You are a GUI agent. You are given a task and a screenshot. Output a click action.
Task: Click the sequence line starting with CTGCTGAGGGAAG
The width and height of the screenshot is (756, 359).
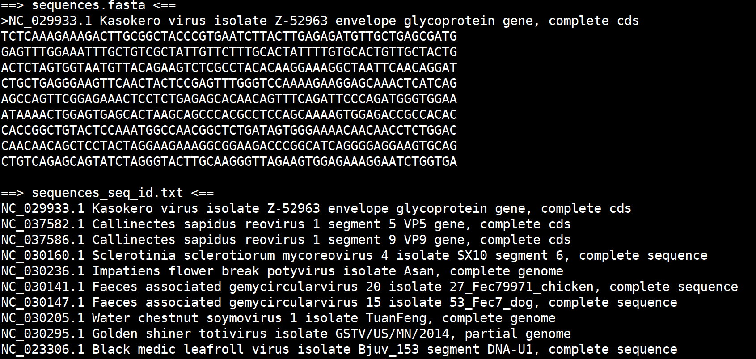pyautogui.click(x=229, y=84)
